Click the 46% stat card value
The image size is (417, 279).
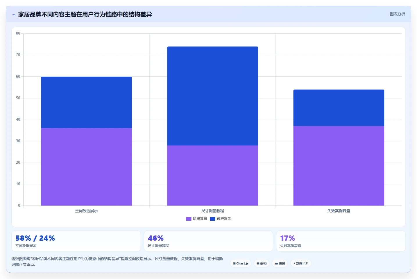pyautogui.click(x=156, y=238)
